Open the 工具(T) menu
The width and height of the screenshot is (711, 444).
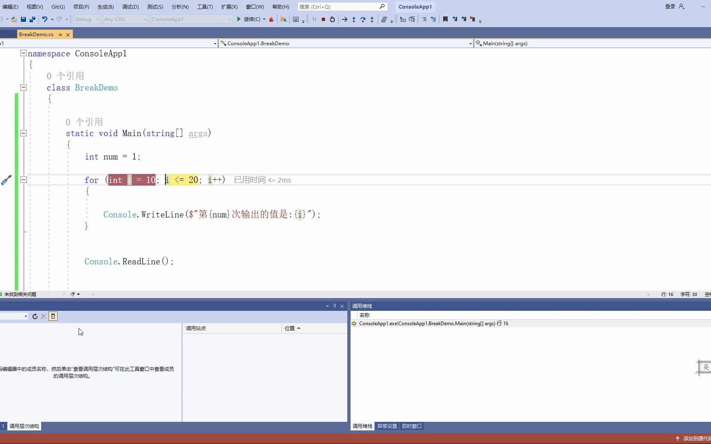pyautogui.click(x=205, y=7)
